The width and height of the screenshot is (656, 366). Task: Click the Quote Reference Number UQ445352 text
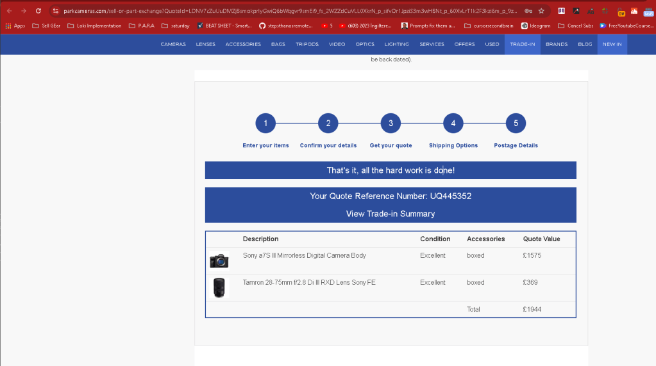click(x=391, y=196)
